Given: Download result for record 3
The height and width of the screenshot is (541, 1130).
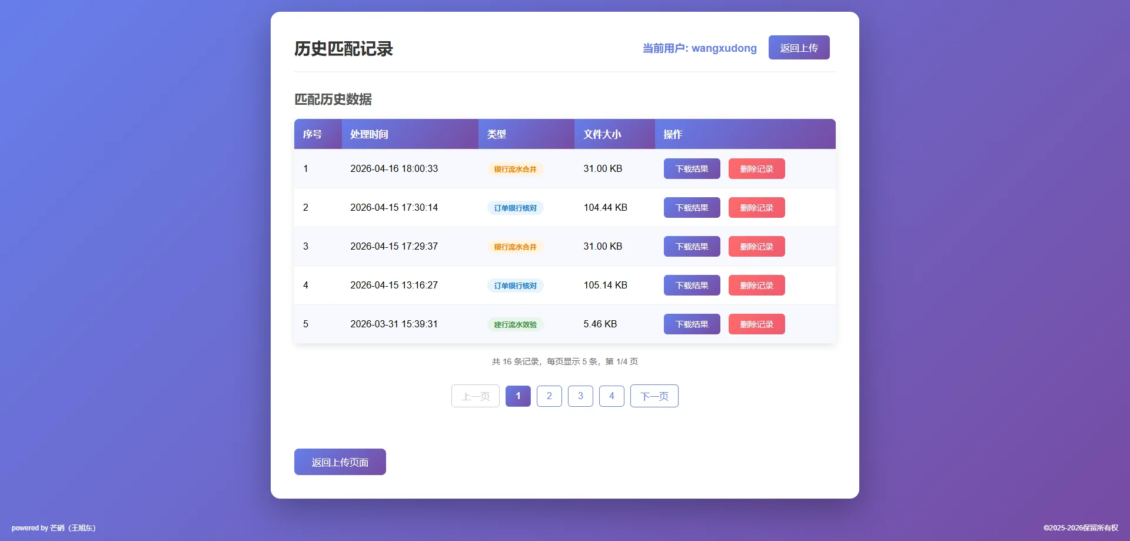Looking at the screenshot, I should (x=692, y=247).
